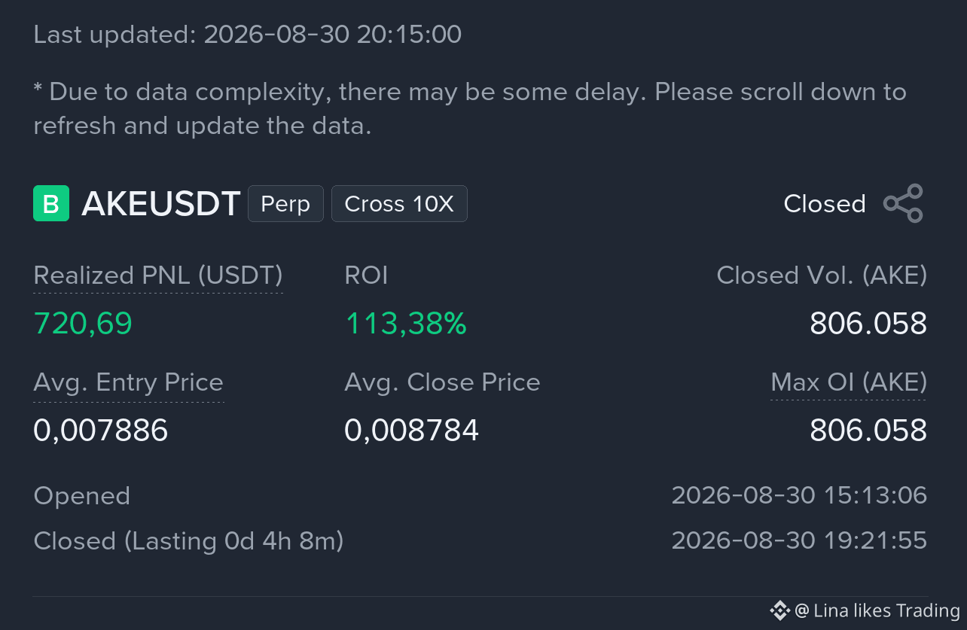This screenshot has width=967, height=630.
Task: Click the Avg. Entry Price label
Action: click(129, 382)
